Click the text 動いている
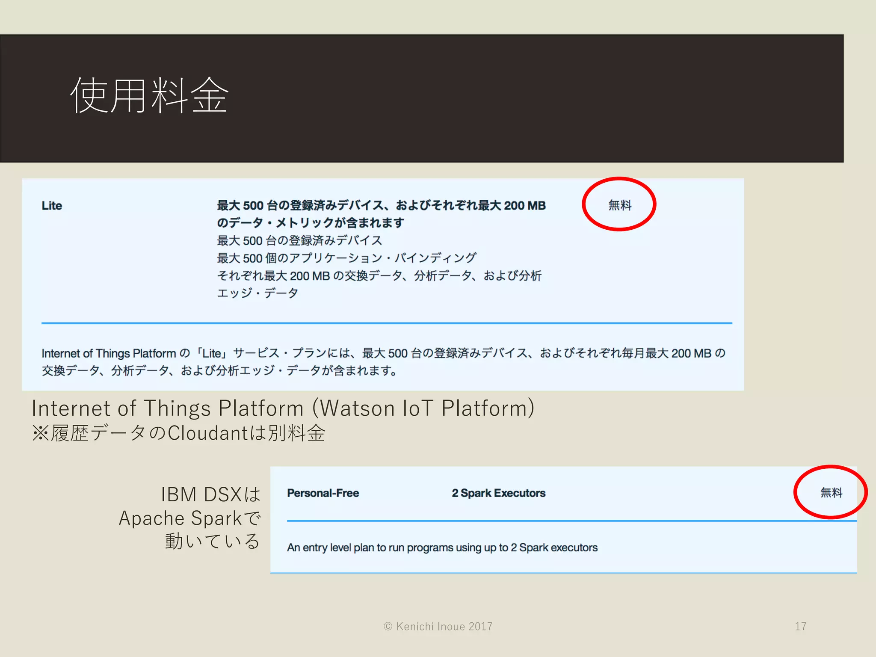 click(x=213, y=541)
